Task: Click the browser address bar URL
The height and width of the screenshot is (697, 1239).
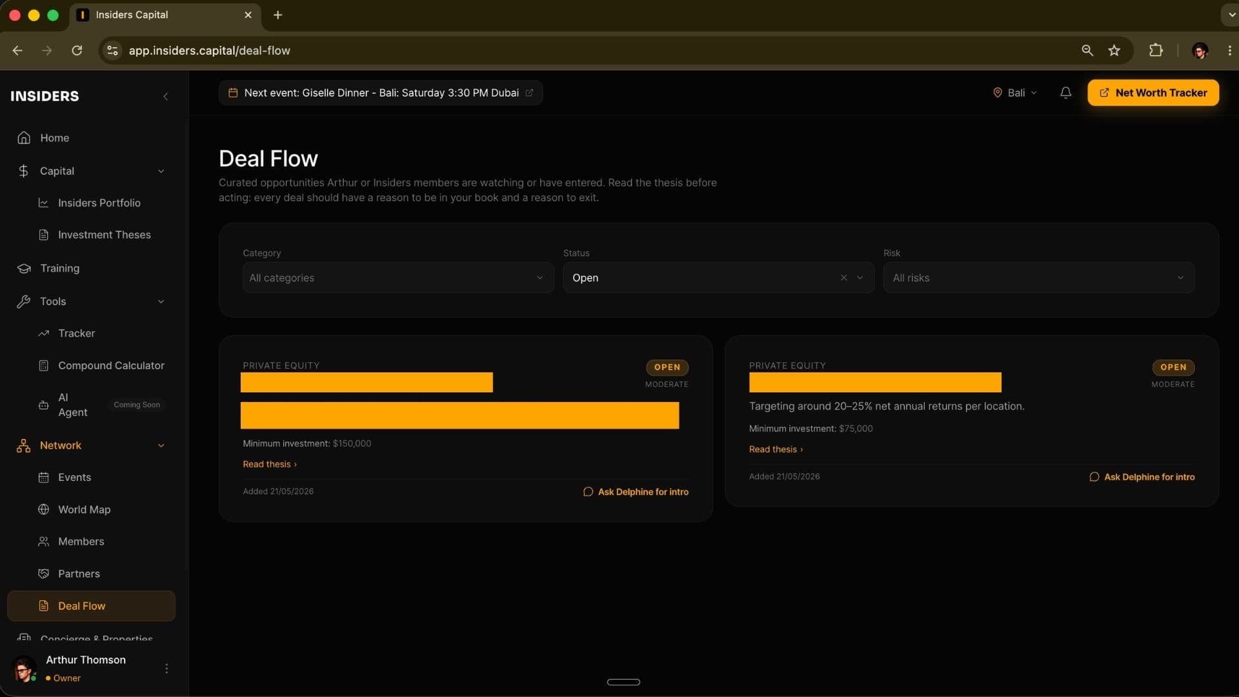Action: click(209, 50)
